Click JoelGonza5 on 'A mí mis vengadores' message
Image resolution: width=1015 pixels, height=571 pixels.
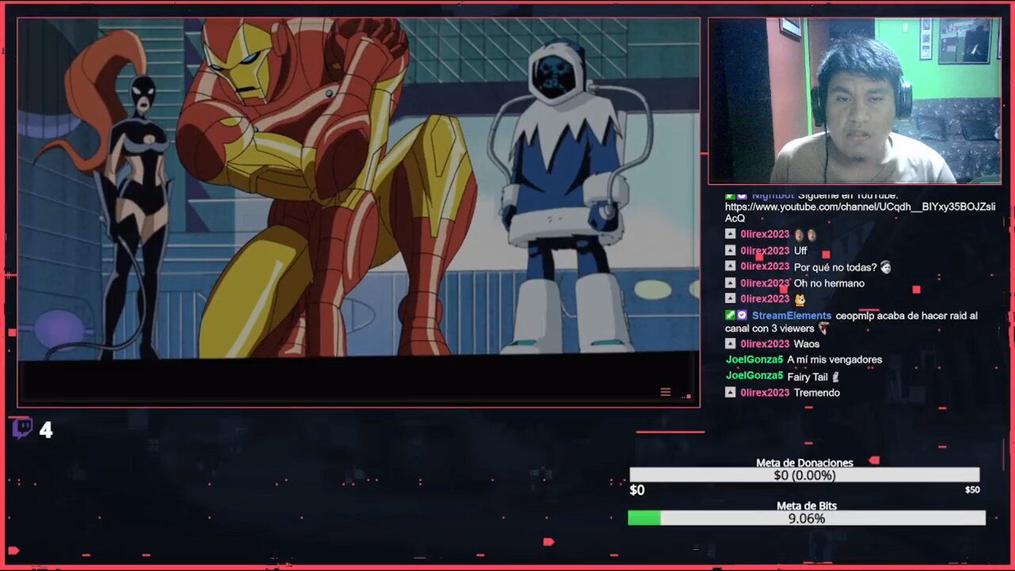coord(754,359)
